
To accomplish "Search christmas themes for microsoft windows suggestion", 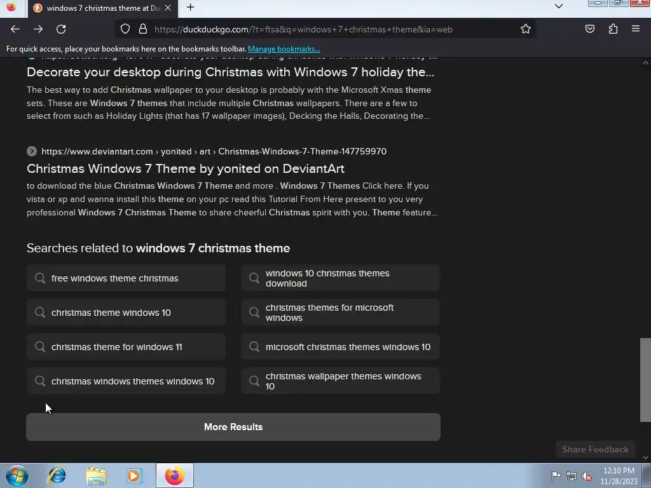I will click(x=341, y=313).
